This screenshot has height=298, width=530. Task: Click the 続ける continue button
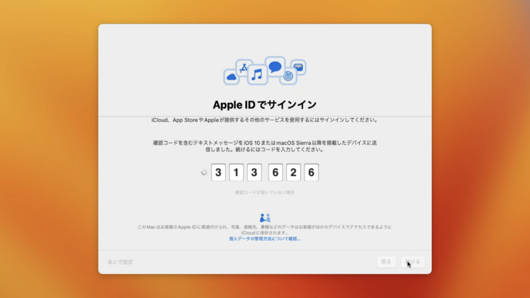point(413,262)
